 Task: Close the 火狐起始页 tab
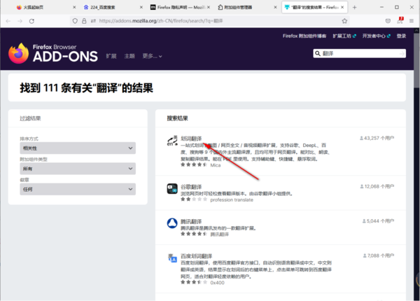[74, 8]
